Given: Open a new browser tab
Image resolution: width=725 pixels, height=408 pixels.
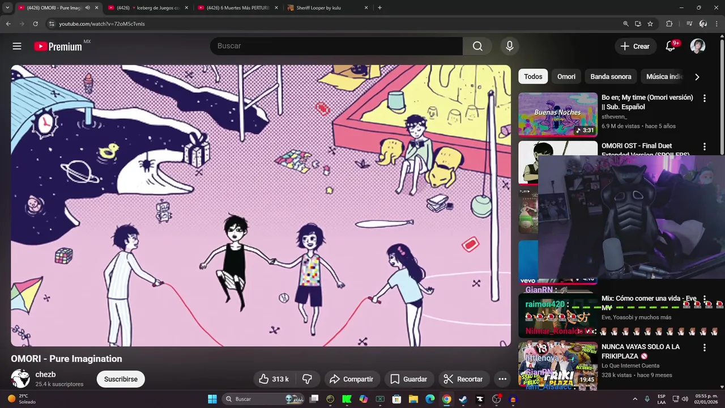Looking at the screenshot, I should 379,8.
